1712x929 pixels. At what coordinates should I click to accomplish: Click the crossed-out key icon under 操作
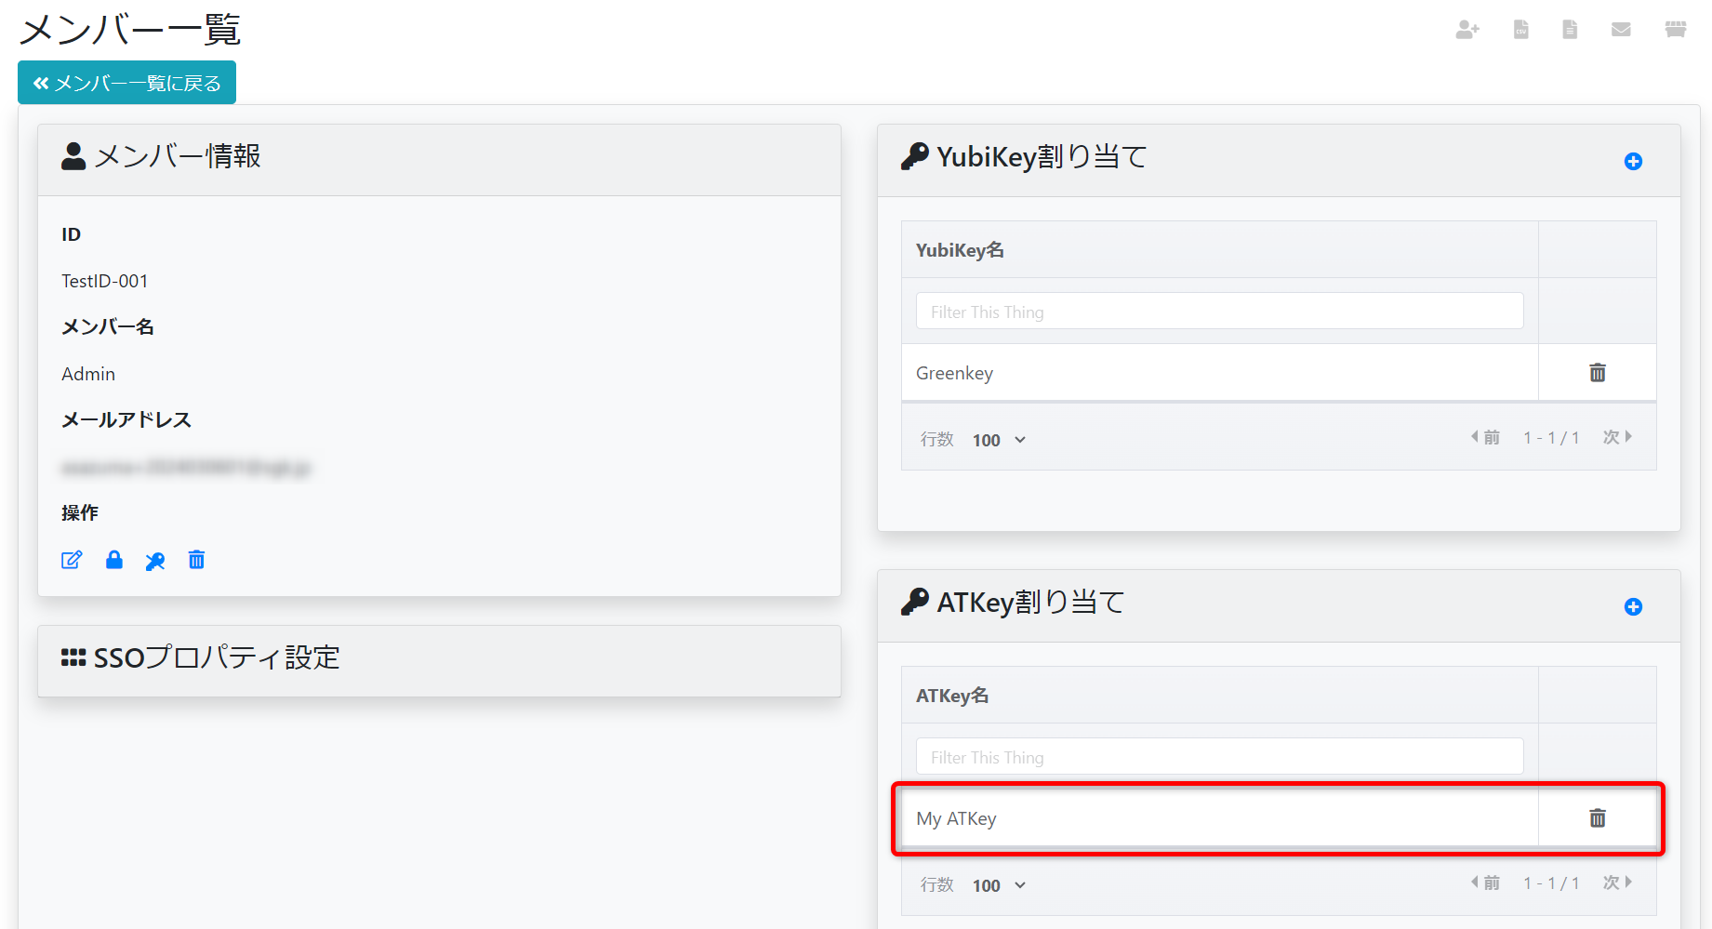point(155,561)
